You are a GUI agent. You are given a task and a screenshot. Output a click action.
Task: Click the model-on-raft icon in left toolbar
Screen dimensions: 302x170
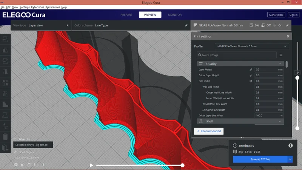click(5, 115)
